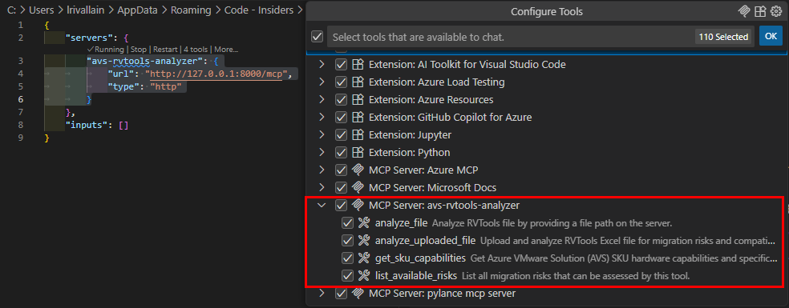Click the Restart code lens link
Image resolution: width=789 pixels, height=308 pixels.
pyautogui.click(x=165, y=50)
